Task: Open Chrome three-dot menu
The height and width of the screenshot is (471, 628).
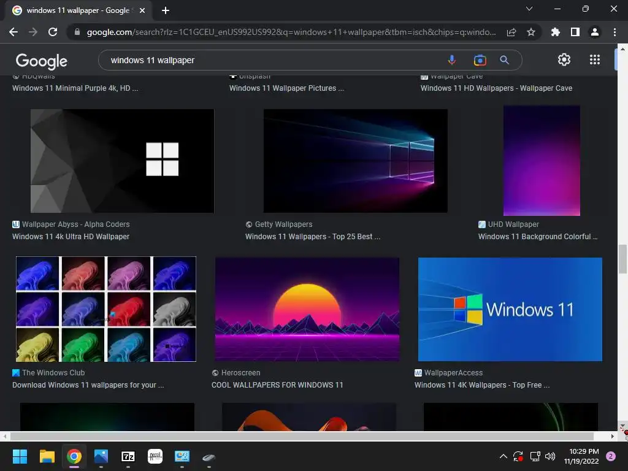Action: [x=615, y=32]
